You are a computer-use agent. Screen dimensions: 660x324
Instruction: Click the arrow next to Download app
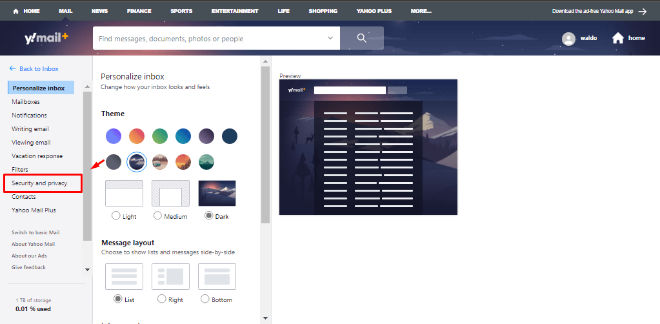click(643, 12)
